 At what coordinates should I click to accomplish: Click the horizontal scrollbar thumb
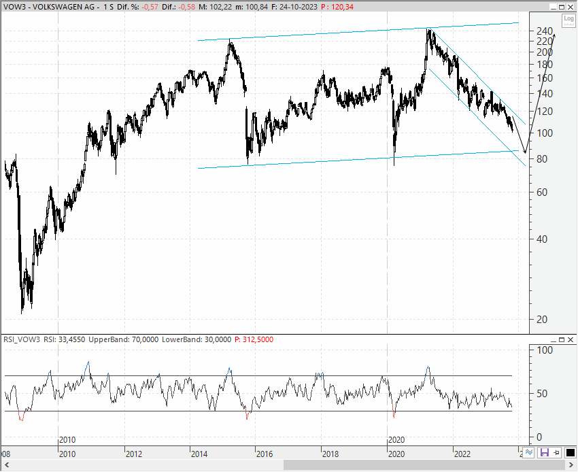[x=424, y=465]
